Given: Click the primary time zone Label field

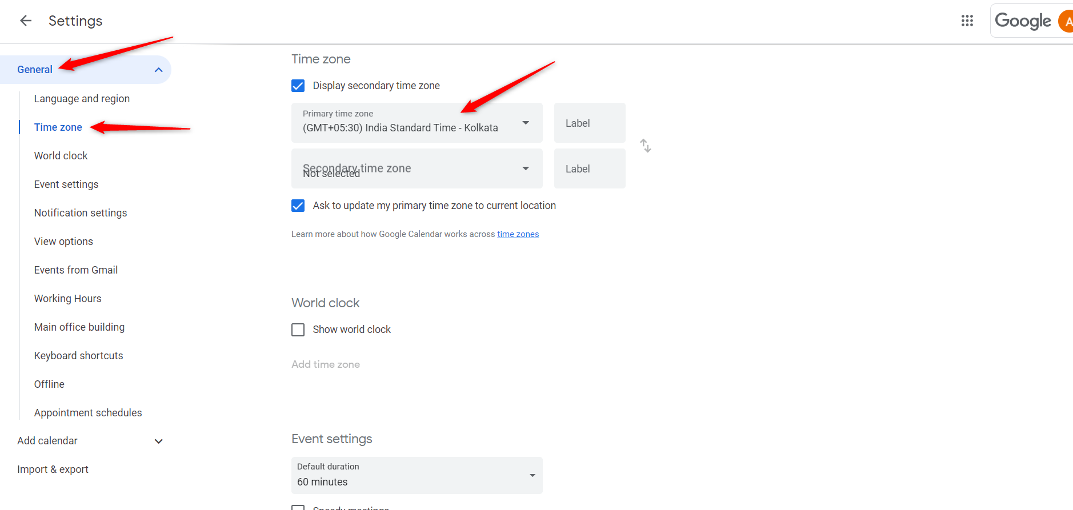Looking at the screenshot, I should point(589,123).
